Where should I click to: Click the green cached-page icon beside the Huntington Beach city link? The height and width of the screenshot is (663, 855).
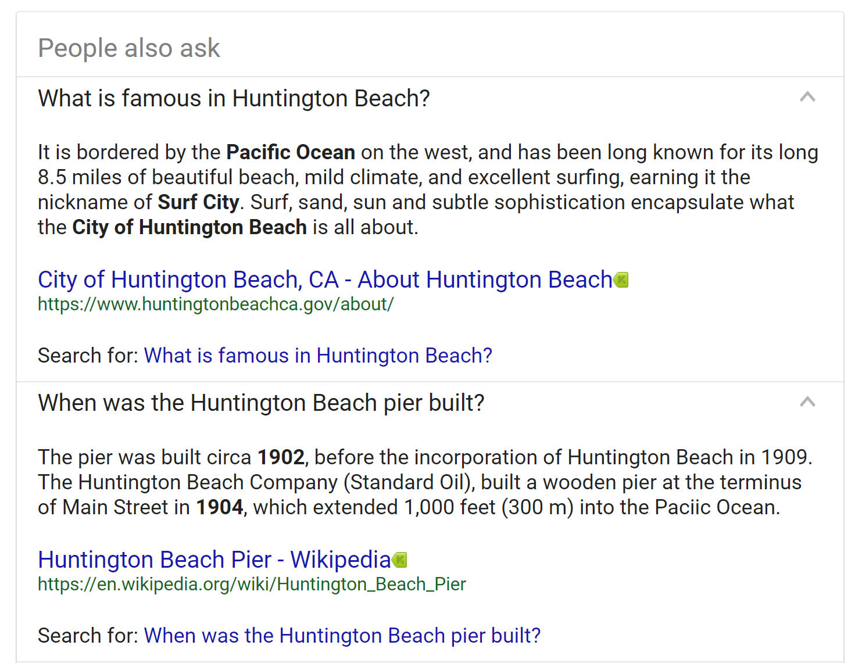coord(621,279)
